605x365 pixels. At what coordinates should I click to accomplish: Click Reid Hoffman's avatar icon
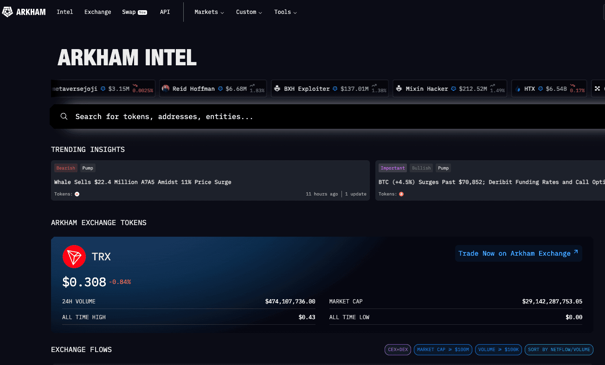[x=166, y=88]
